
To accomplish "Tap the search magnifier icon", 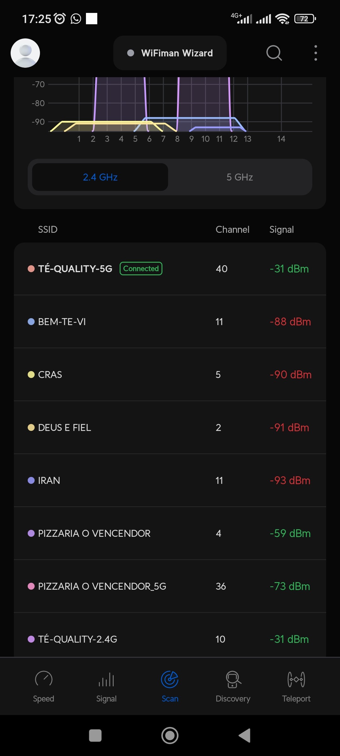I will pyautogui.click(x=274, y=53).
